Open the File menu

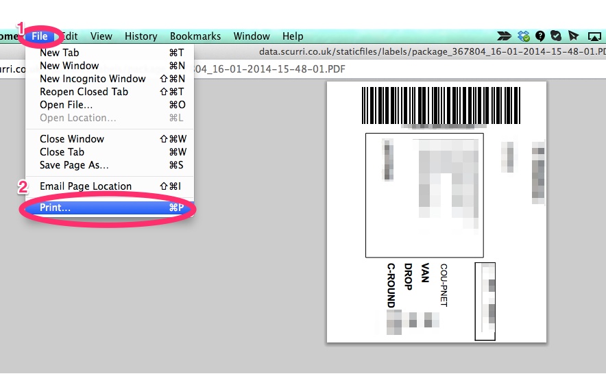(x=40, y=36)
